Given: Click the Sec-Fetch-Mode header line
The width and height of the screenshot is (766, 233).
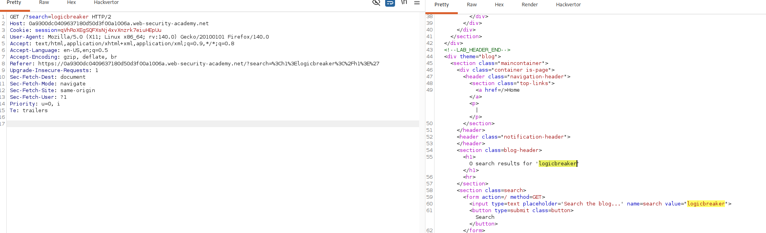Looking at the screenshot, I should point(48,84).
